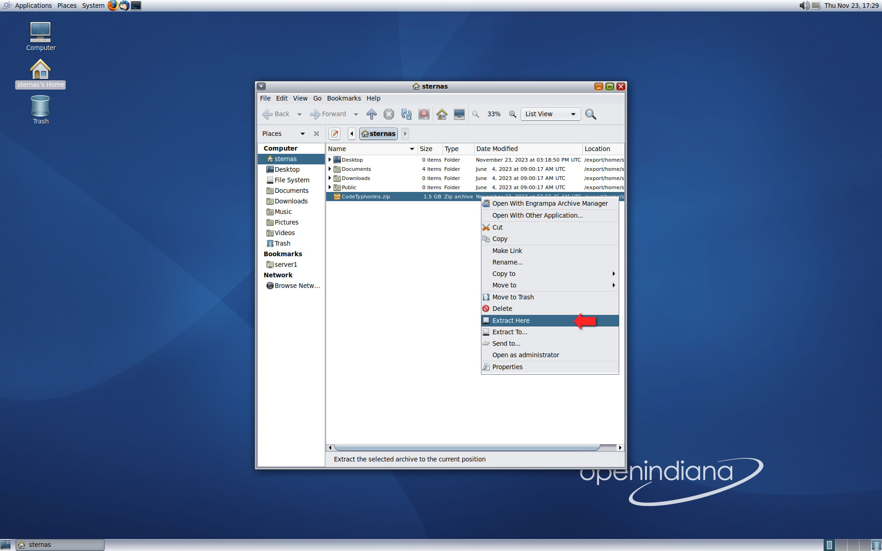Select Music in the Places sidebar
The width and height of the screenshot is (882, 551).
[291, 212]
